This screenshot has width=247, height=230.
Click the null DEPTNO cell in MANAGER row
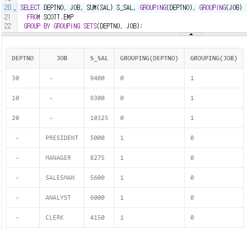(x=23, y=158)
